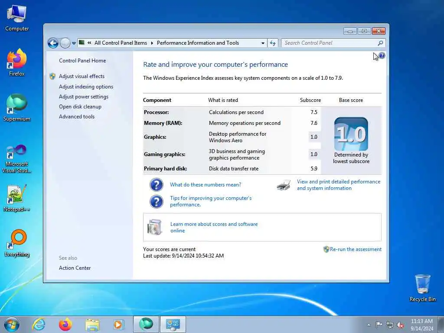Click muted volume icon in tray
This screenshot has height=333, width=444.
(x=400, y=325)
